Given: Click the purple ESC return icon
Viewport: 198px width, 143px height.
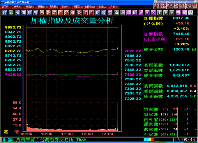Looking at the screenshot, I should coord(141,13).
